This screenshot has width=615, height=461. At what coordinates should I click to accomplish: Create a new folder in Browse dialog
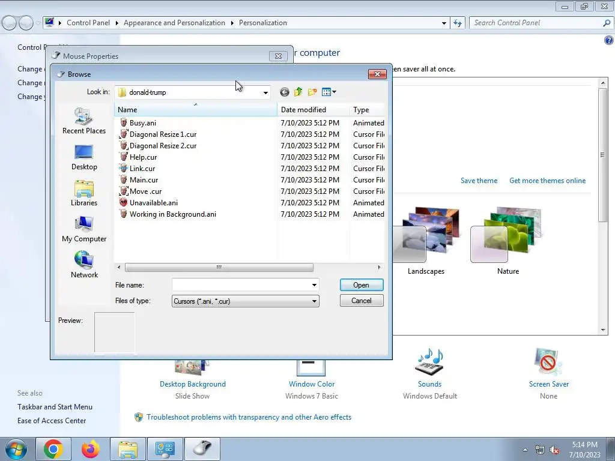[x=312, y=92]
